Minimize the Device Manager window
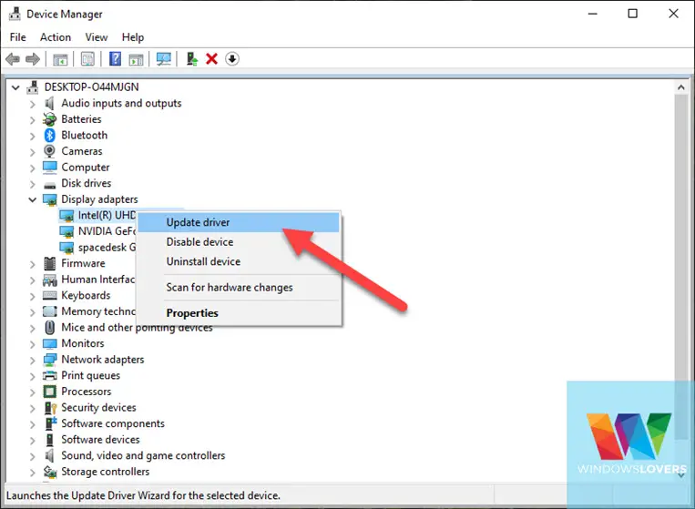Image resolution: width=695 pixels, height=509 pixels. click(x=593, y=14)
